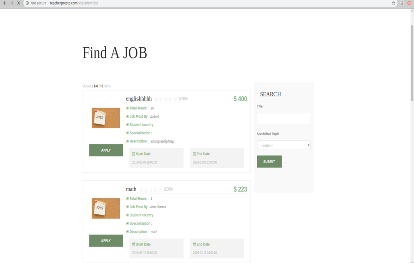Click Job Post By icon for student
Image resolution: width=414 pixels, height=263 pixels.
point(127,116)
